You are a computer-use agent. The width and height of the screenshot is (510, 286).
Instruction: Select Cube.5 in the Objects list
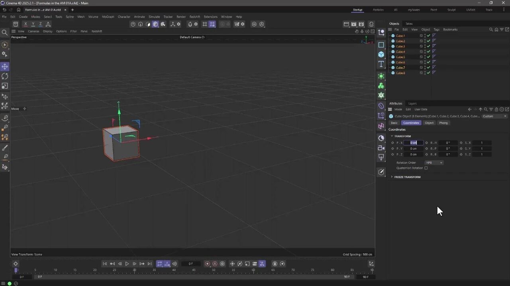[x=400, y=57]
